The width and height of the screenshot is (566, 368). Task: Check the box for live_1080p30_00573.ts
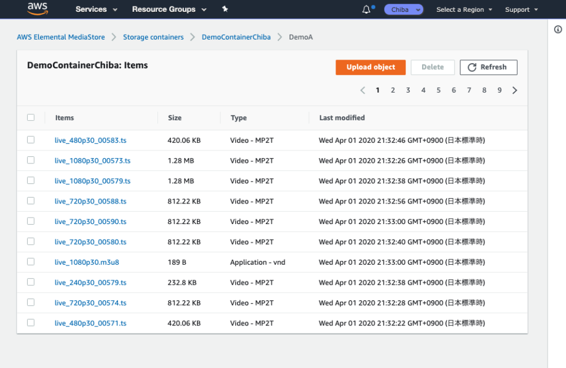[31, 160]
